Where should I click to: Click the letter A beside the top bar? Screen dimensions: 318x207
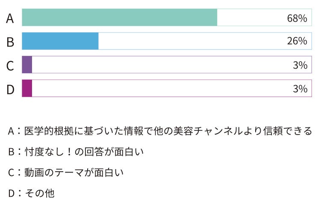(10, 18)
